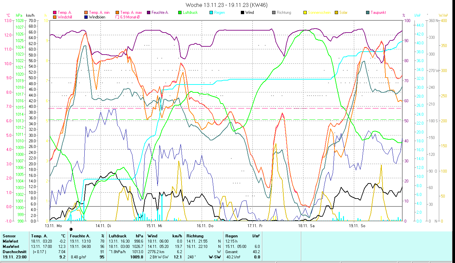Click the 13.11. 17:00 max temperature timestamp
The image size is (455, 263).
[42, 247]
